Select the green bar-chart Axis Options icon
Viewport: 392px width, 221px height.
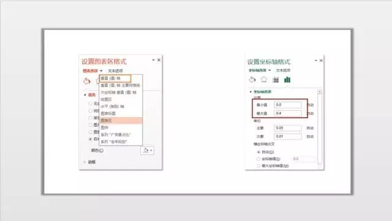tap(287, 80)
